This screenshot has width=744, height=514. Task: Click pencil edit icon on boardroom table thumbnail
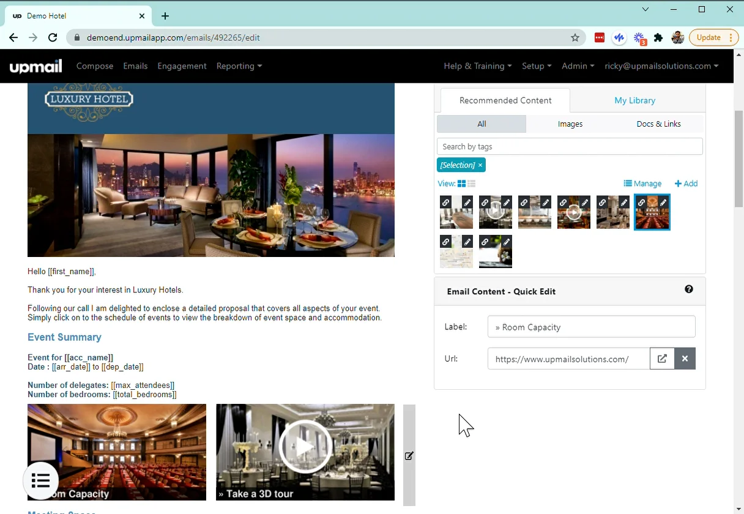[x=467, y=203]
